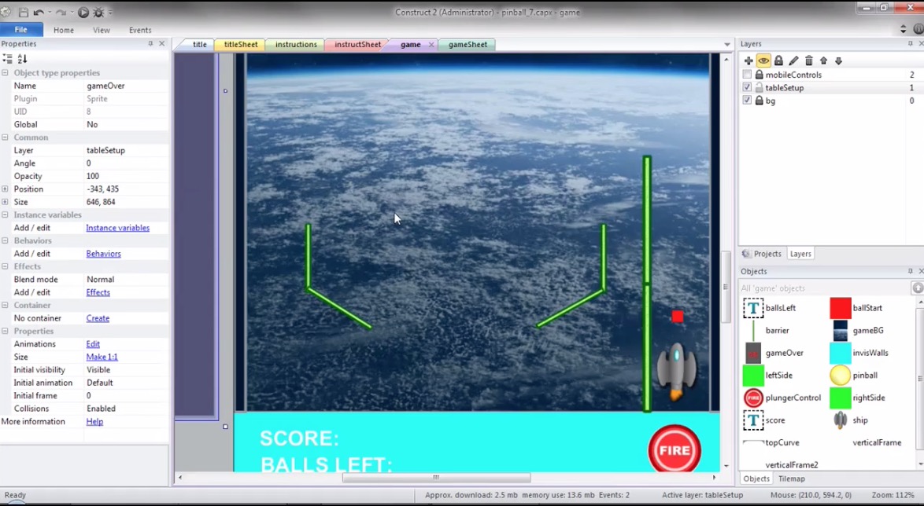Sort properties alphabetically with A-Z icon
The image size is (924, 506).
click(22, 59)
